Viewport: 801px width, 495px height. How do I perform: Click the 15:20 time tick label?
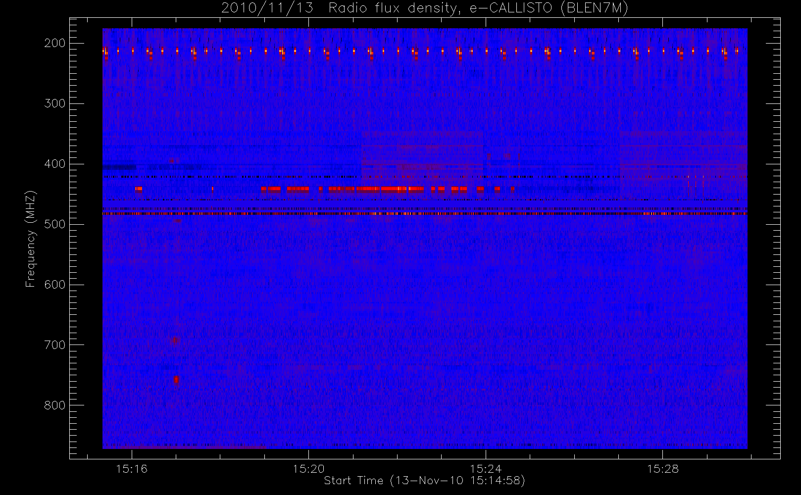pyautogui.click(x=308, y=469)
